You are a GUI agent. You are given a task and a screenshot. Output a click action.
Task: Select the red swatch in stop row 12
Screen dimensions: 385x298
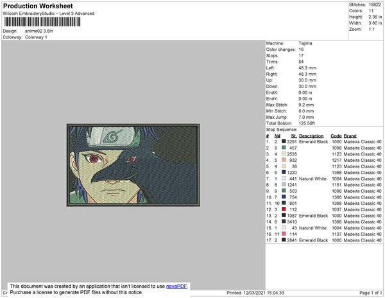tap(284, 209)
